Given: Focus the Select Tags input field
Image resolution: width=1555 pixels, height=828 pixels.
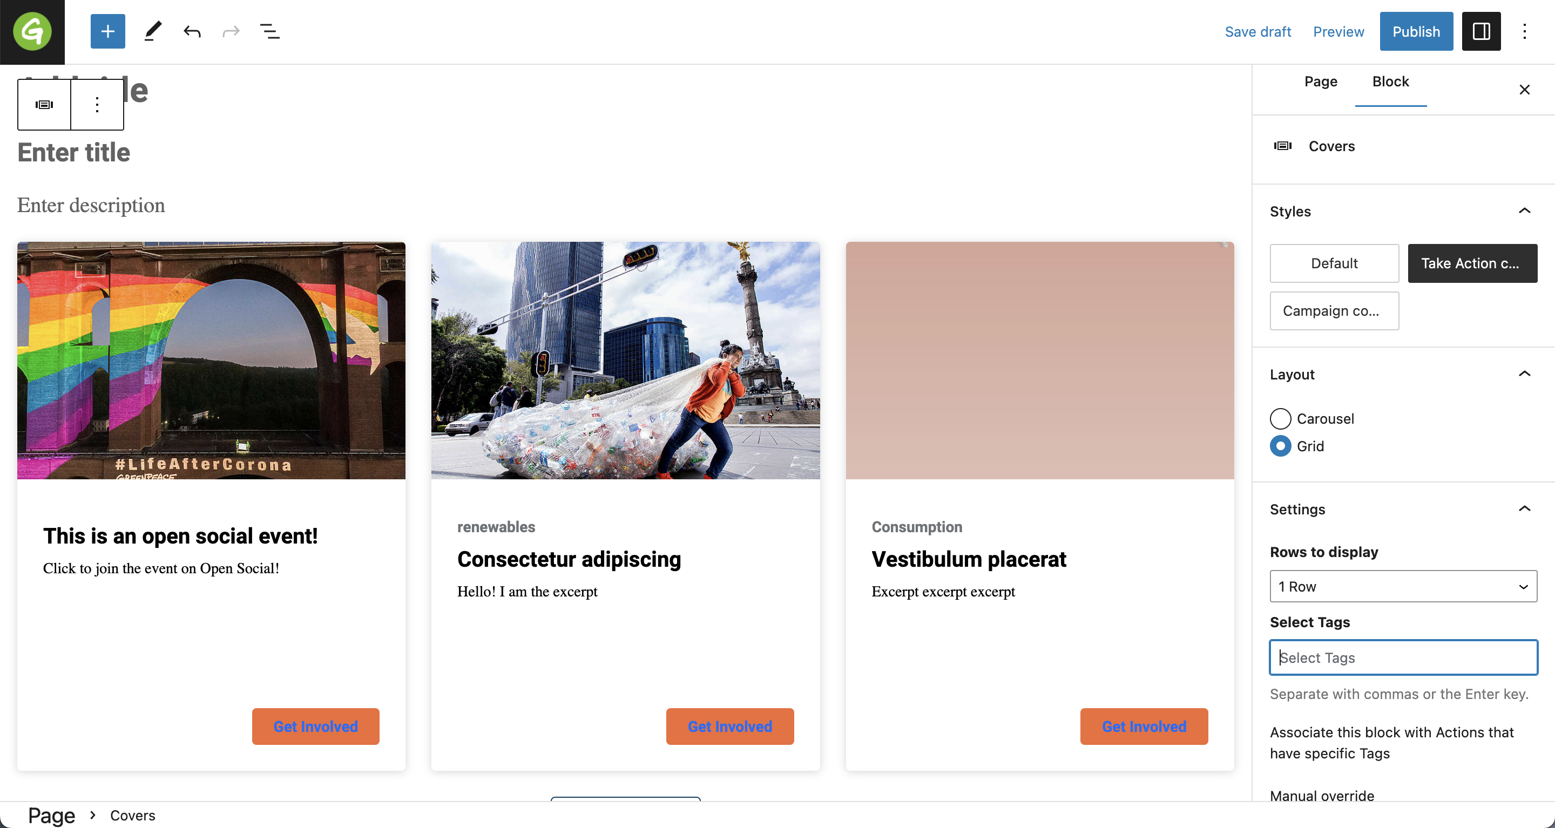Looking at the screenshot, I should point(1403,657).
